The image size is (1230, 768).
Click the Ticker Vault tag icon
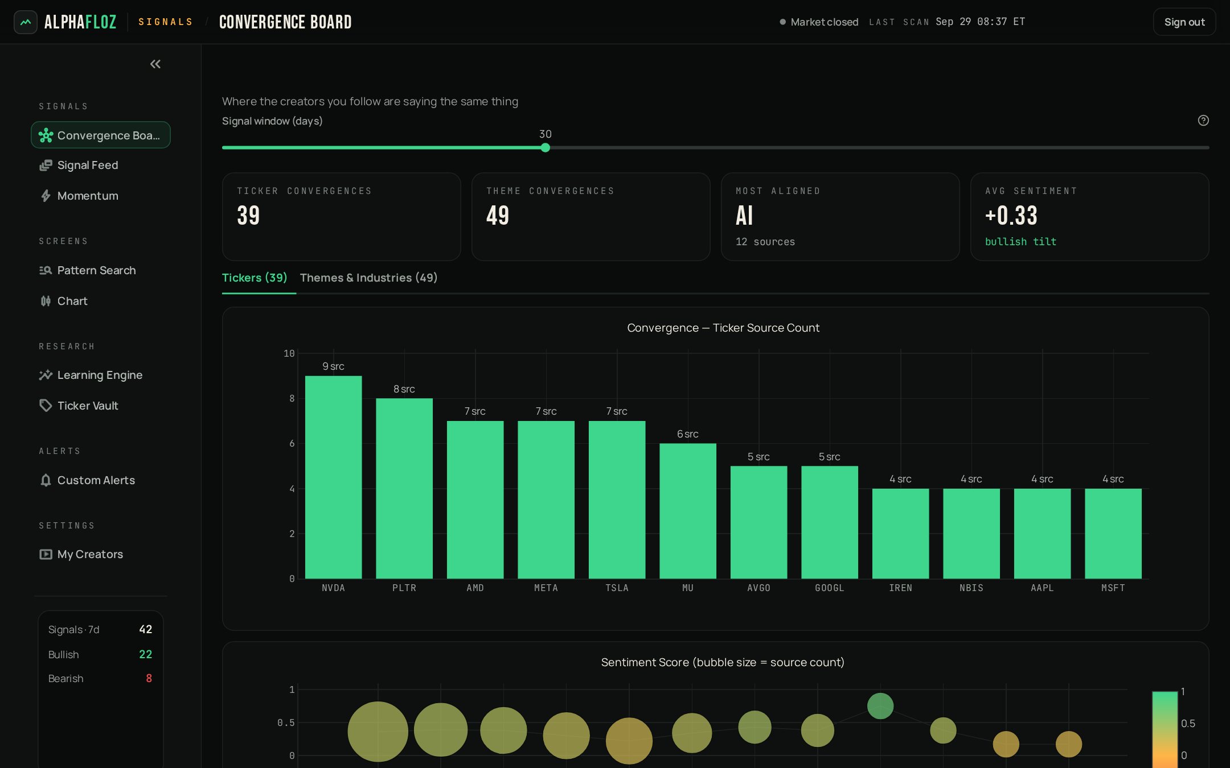tap(46, 406)
